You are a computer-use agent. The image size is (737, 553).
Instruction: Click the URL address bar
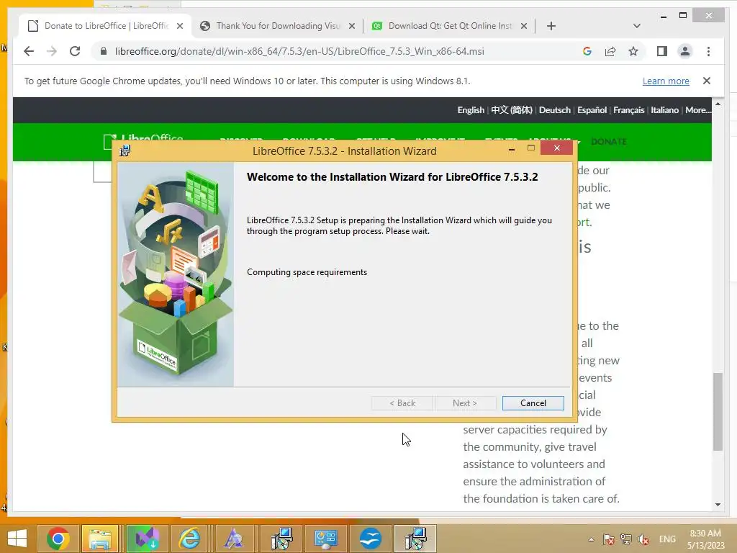299,51
